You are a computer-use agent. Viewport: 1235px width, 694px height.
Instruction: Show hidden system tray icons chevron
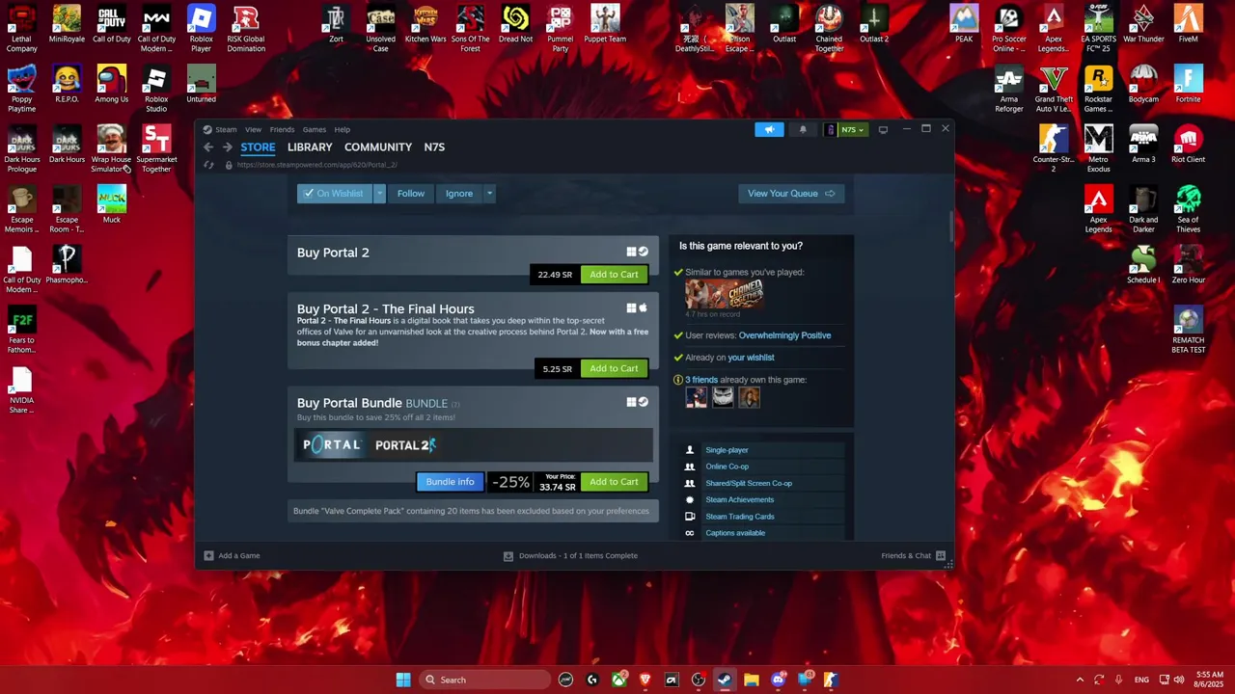(x=1080, y=680)
